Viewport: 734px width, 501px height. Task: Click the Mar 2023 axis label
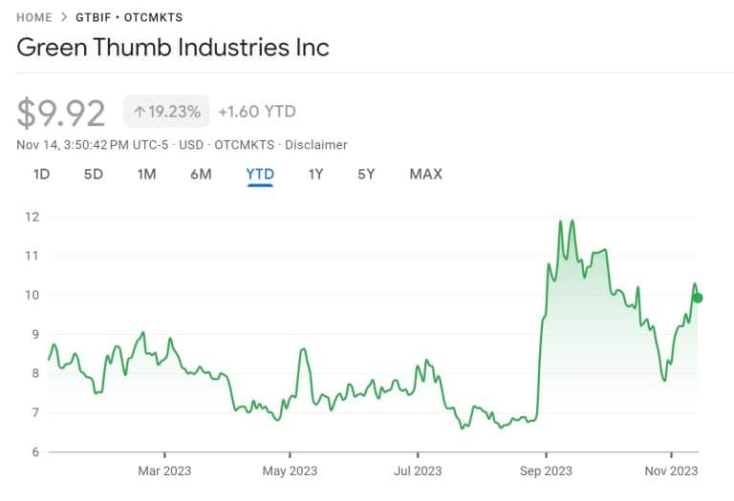(164, 470)
